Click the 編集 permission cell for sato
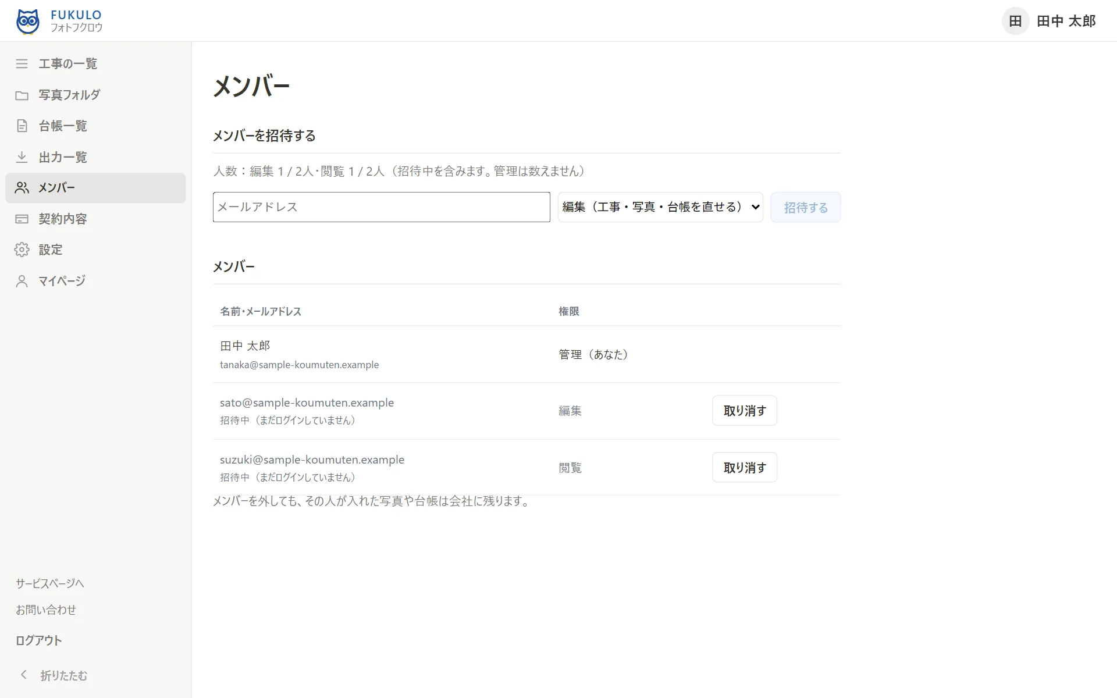This screenshot has height=698, width=1117. coord(570,411)
